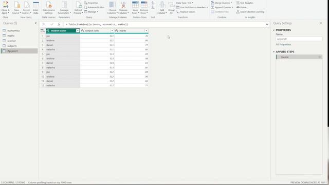The width and height of the screenshot is (329, 185).
Task: Open the table options menu at the grid corner
Action: pos(43,31)
